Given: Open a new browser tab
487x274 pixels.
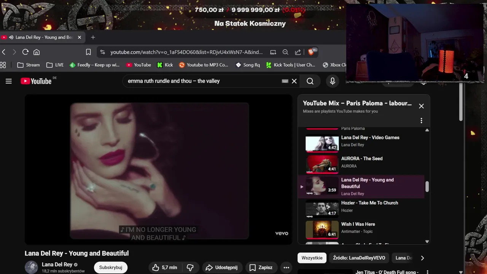Looking at the screenshot, I should click(93, 37).
